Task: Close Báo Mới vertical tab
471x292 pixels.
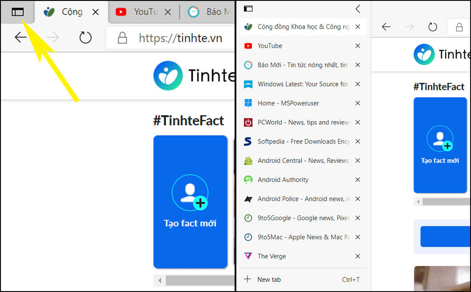Action: [358, 65]
